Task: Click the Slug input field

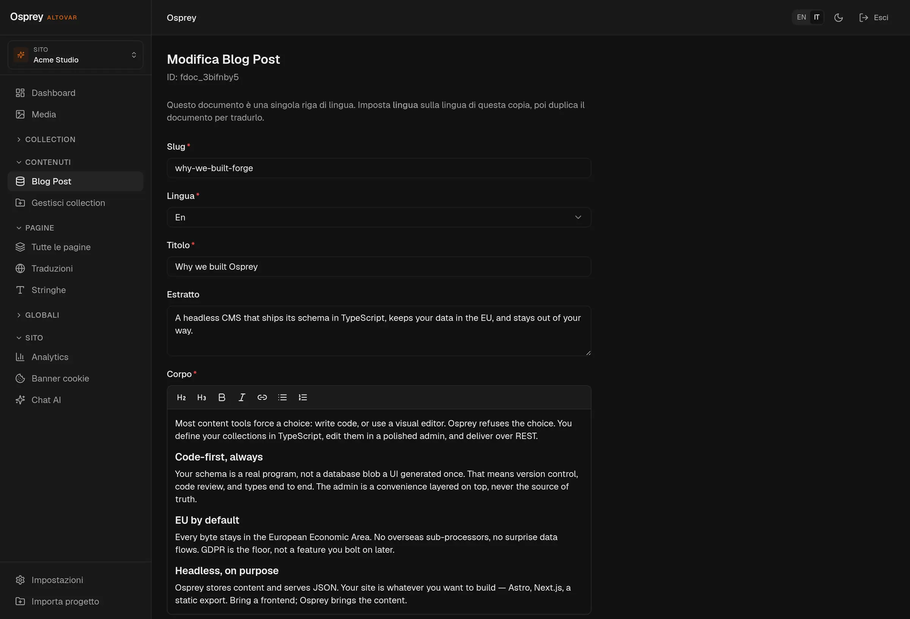Action: click(x=379, y=168)
